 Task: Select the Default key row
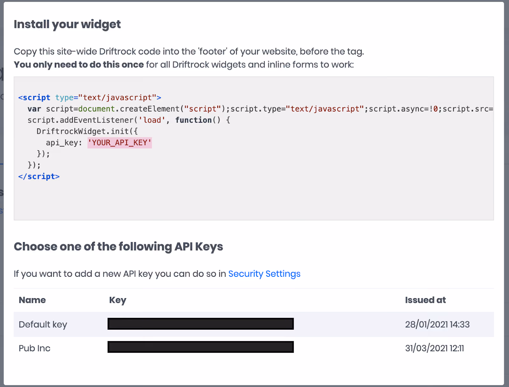(254, 324)
